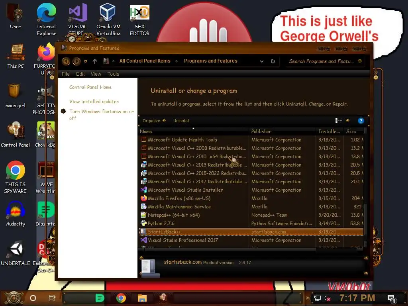This screenshot has height=306, width=408.
Task: Sort list by the Publisher column header
Action: click(x=282, y=131)
